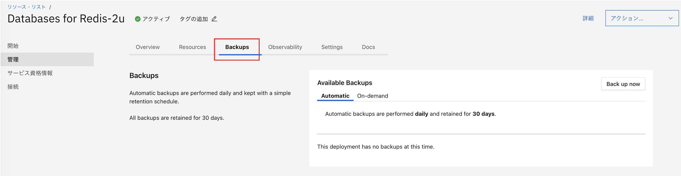Image resolution: width=681 pixels, height=176 pixels.
Task: Open the アクション... actions menu
Action: pos(634,18)
